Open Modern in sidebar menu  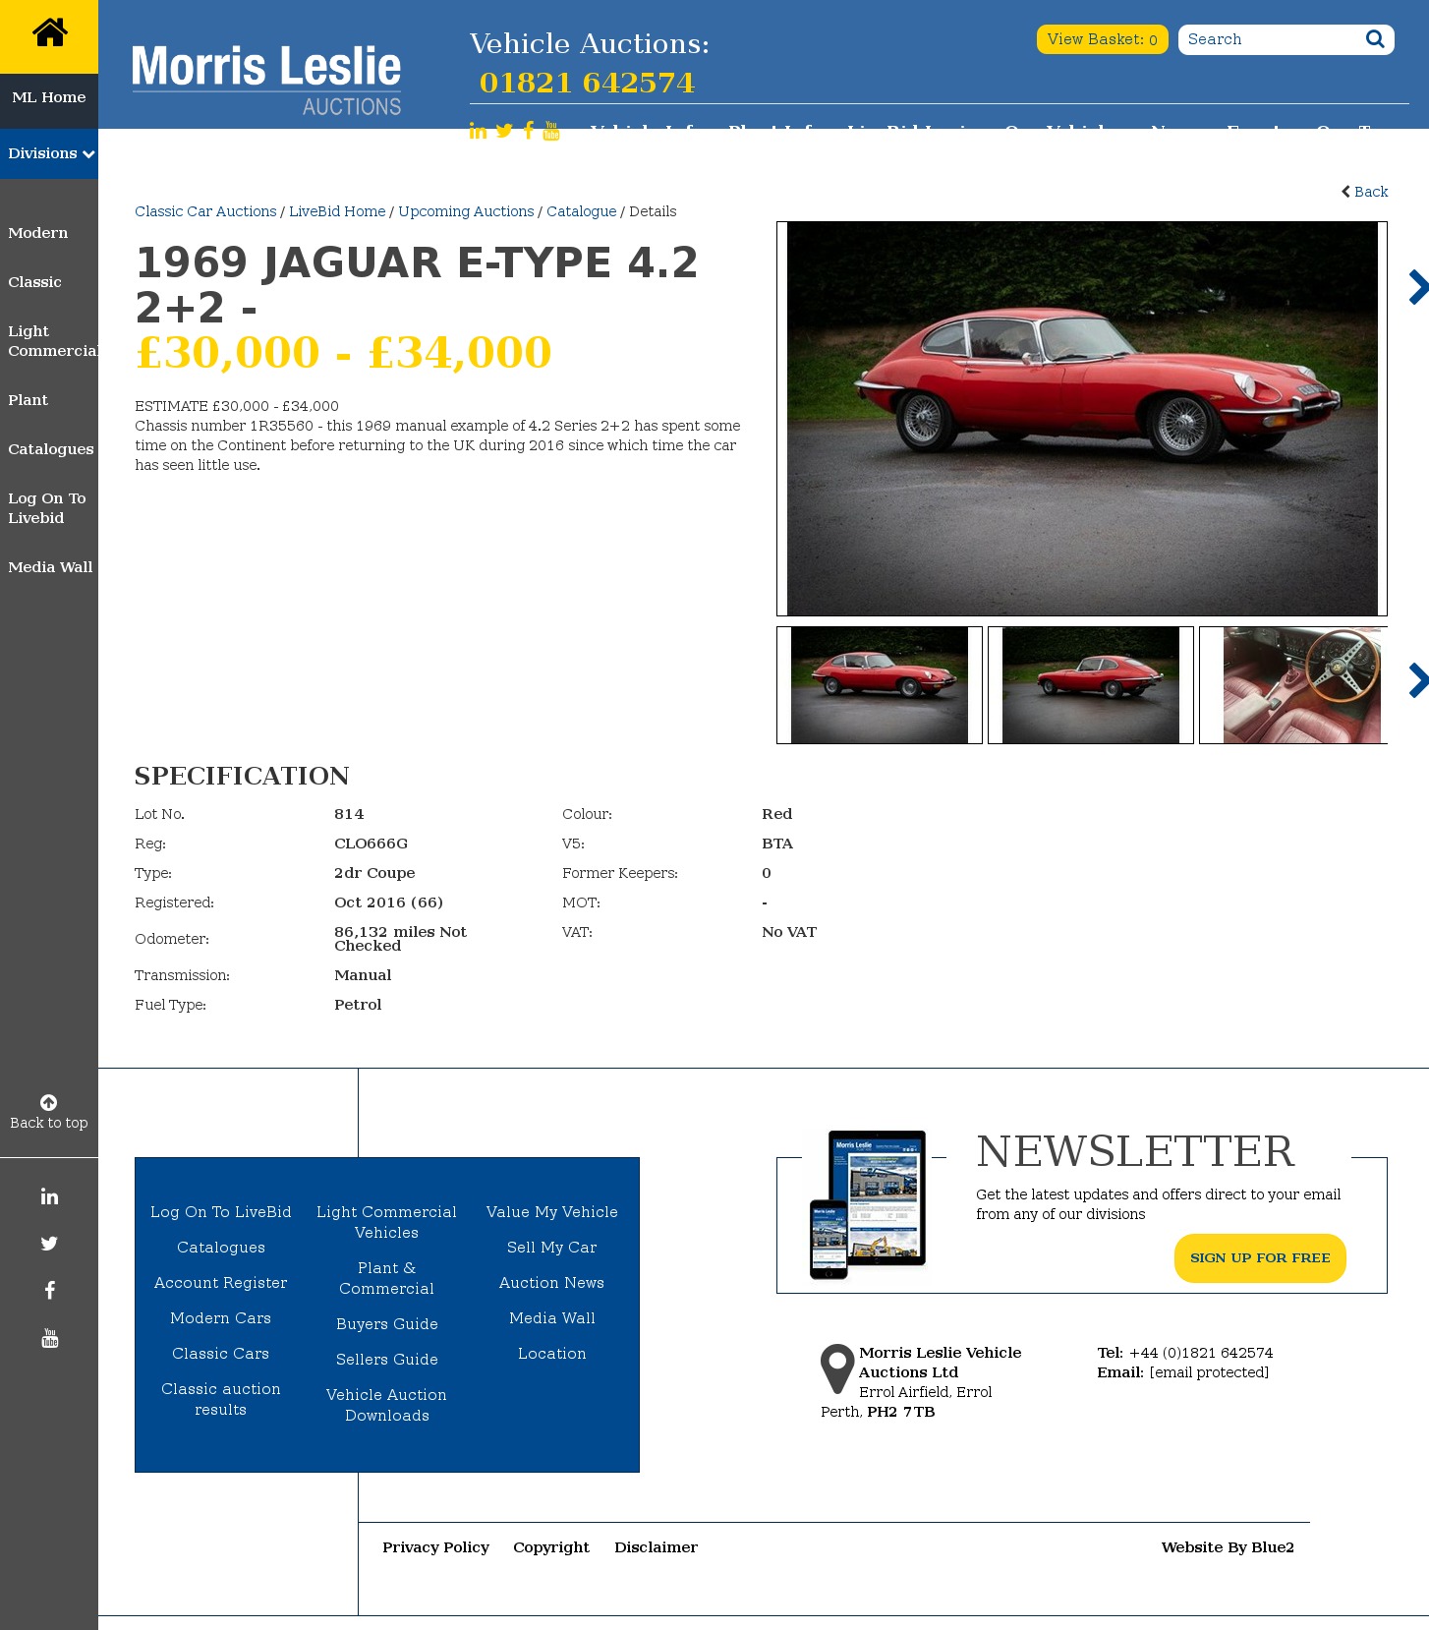click(38, 233)
